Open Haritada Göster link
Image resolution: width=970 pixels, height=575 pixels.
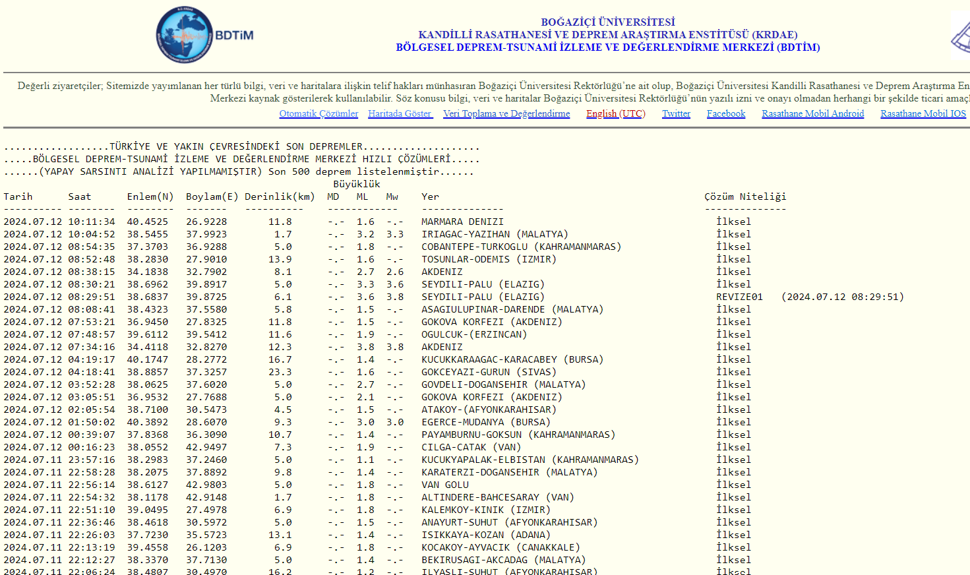400,113
